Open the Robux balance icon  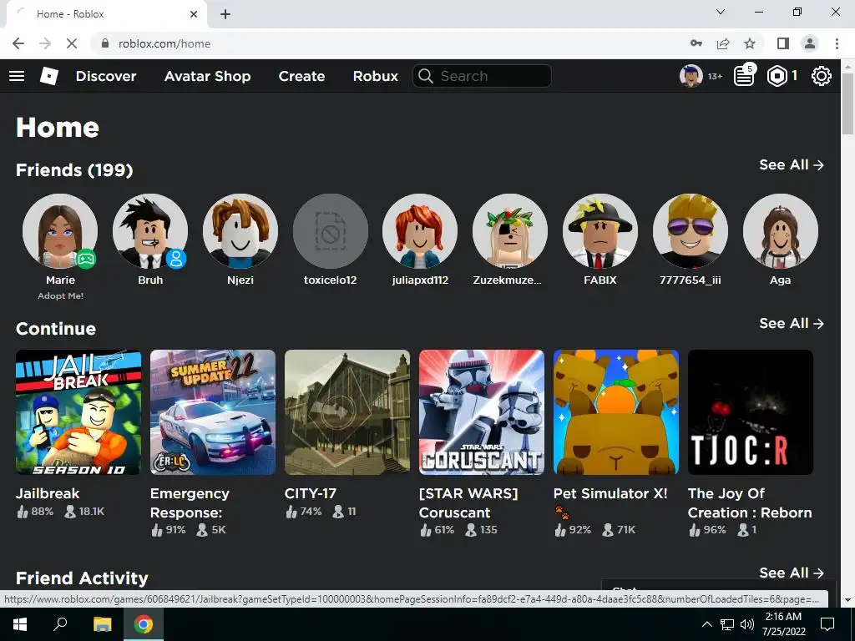click(x=777, y=76)
